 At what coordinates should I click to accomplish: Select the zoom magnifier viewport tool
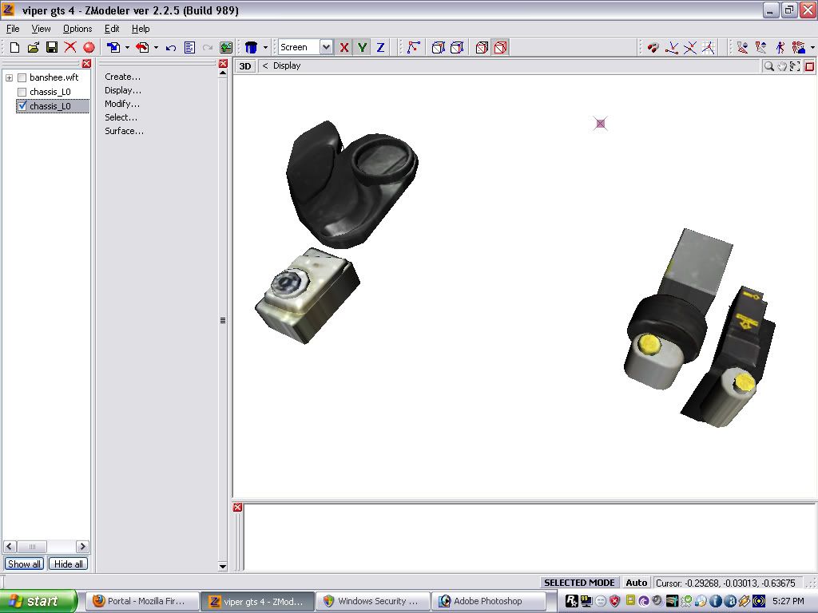coord(768,66)
